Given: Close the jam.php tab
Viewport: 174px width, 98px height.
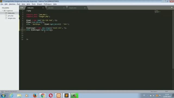Looking at the screenshot, I should pyautogui.click(x=64, y=8).
